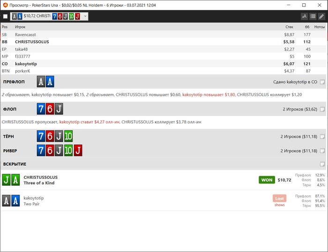The width and height of the screenshot is (328, 252).
Task: Click the red 6 card on the flop row
Action: (x=50, y=109)
